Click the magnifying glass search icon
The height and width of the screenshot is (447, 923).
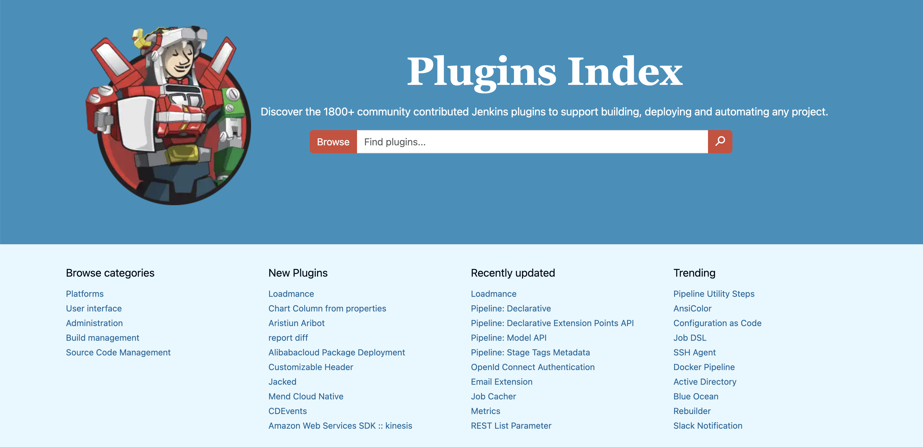pos(720,141)
